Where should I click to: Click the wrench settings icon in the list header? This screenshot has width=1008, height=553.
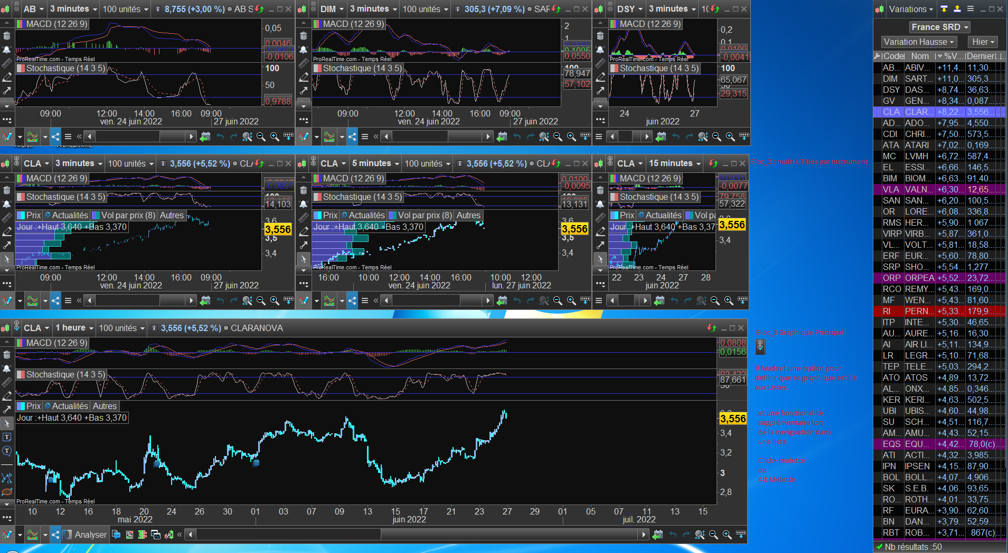tap(877, 56)
